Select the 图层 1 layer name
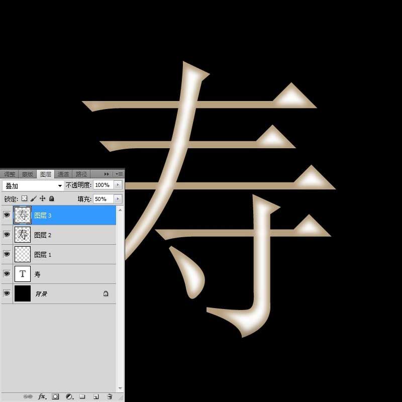 (43, 254)
